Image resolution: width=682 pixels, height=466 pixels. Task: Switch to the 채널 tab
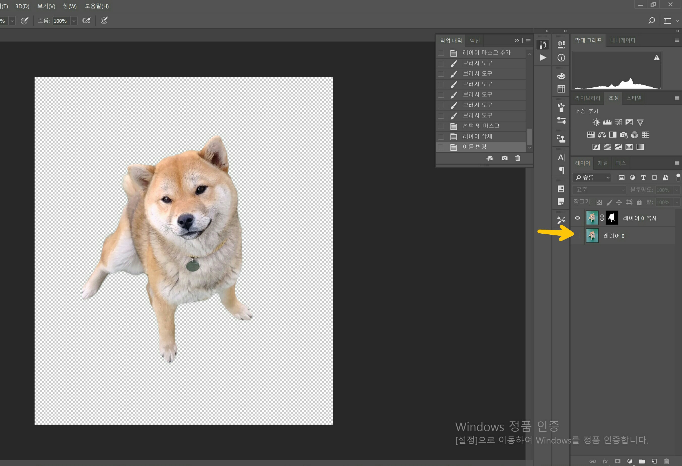(603, 163)
